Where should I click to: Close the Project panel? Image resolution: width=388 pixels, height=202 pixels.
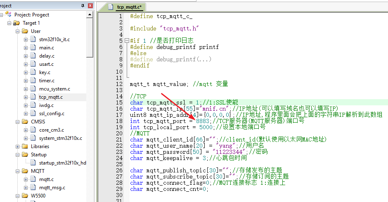click(x=90, y=5)
